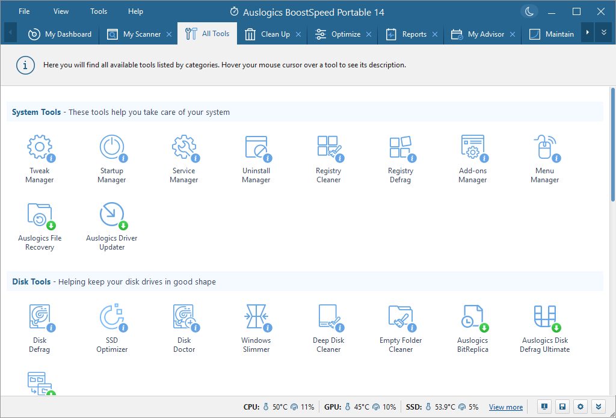Toggle dark mode with moon icon
Image resolution: width=616 pixels, height=418 pixels.
pyautogui.click(x=529, y=11)
